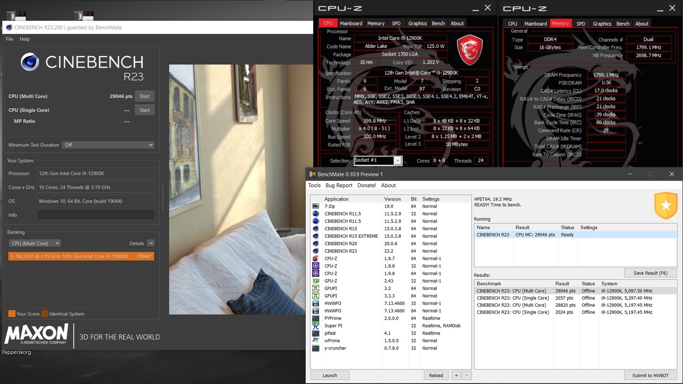The width and height of the screenshot is (683, 384).
Task: Click the Info input field in Cinebench
Action: point(96,215)
